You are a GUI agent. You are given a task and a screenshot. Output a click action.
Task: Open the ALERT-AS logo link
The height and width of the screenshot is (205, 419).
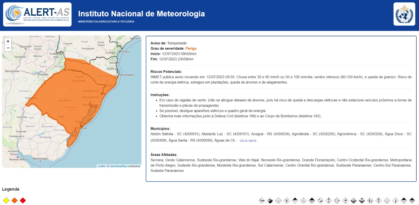[x=37, y=15]
